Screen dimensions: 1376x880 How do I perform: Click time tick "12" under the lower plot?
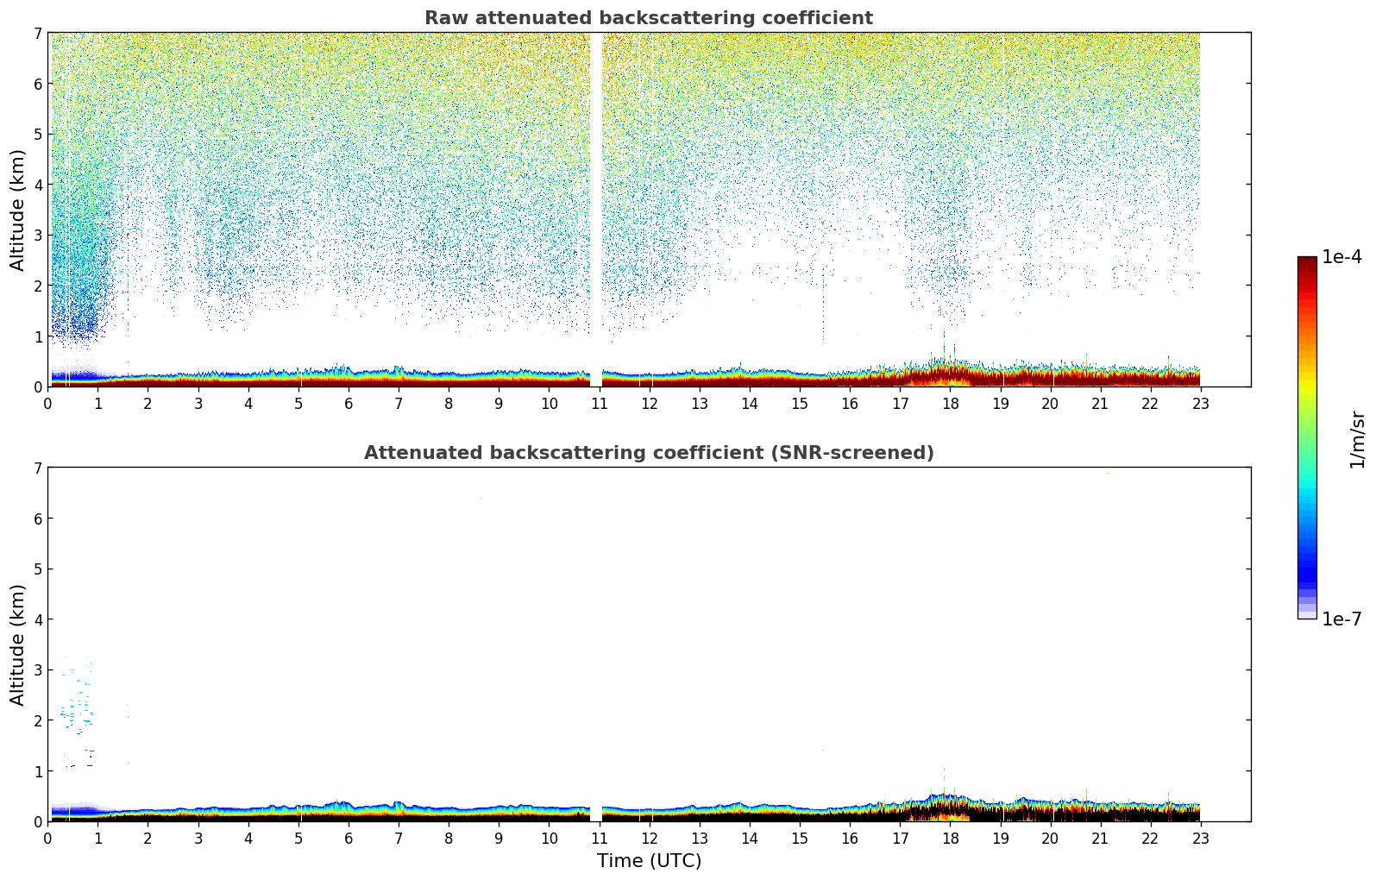(x=649, y=838)
